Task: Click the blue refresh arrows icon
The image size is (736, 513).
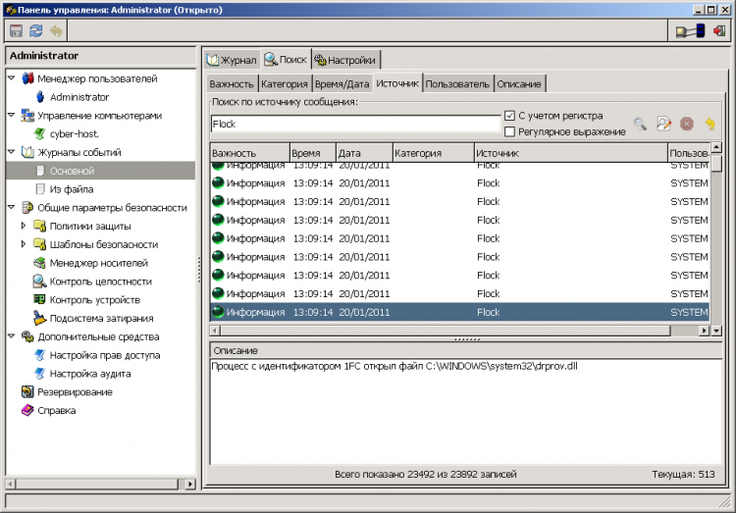Action: (35, 31)
